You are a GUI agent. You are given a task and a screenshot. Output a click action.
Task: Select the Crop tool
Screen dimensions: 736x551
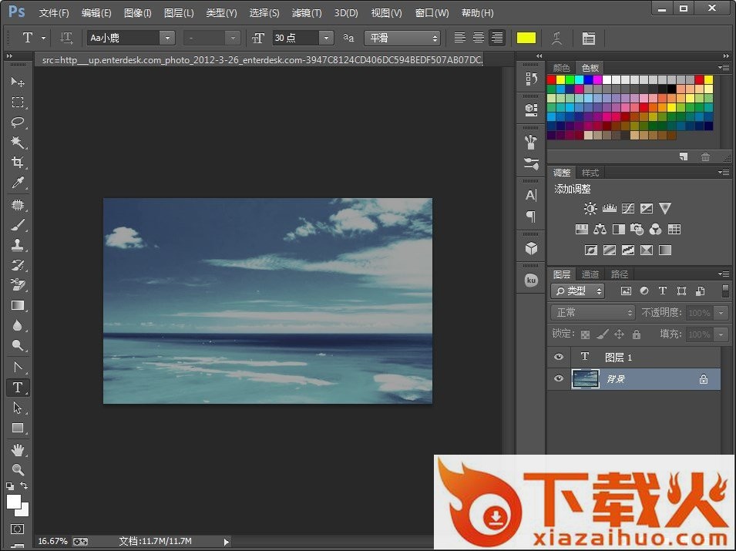coord(18,163)
